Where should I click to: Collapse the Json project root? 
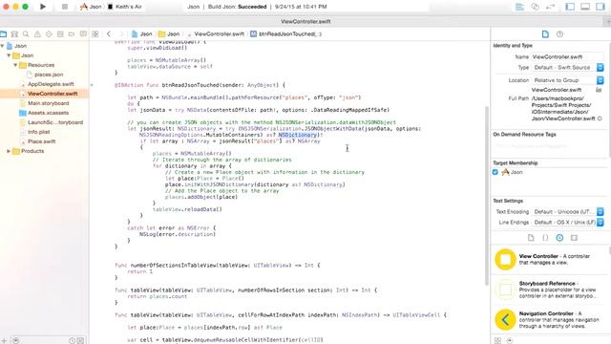3,46
